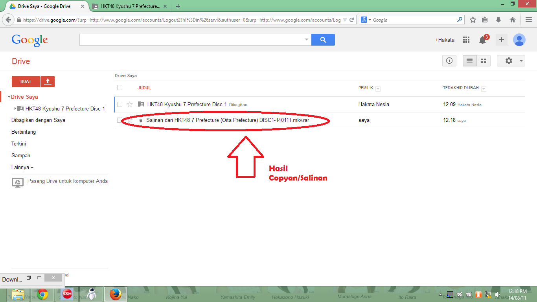Open the account profile avatar

pos(519,40)
